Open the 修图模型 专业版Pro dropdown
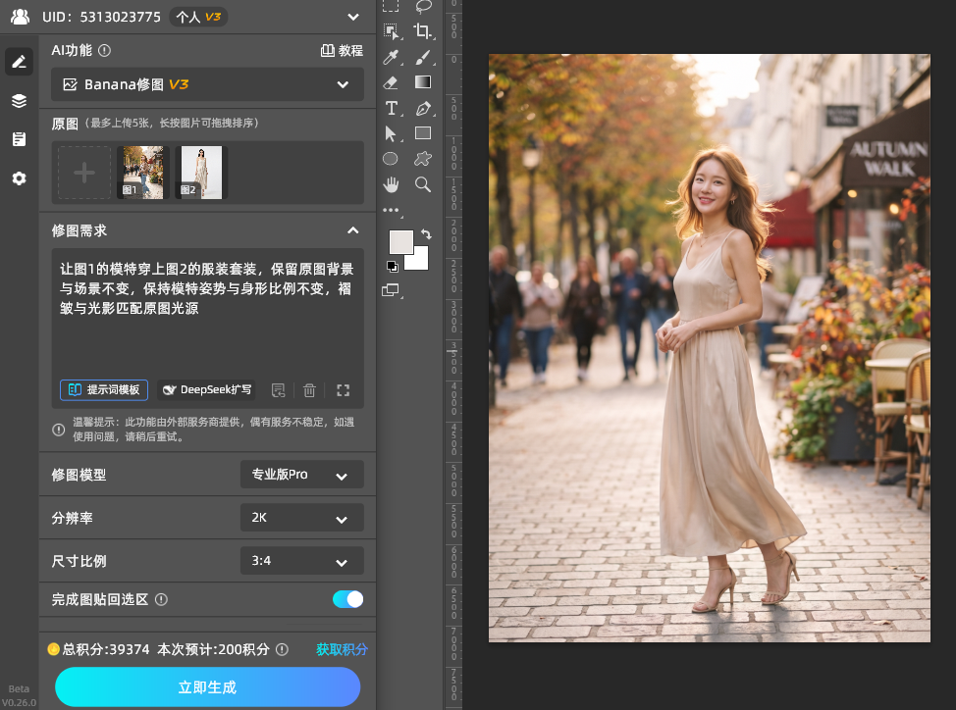956x710 pixels. point(301,475)
